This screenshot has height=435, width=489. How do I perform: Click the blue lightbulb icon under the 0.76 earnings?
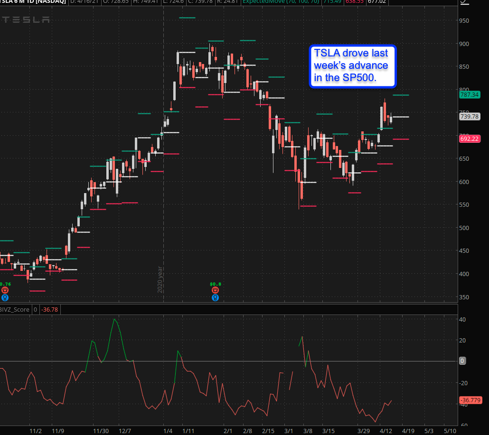5,297
